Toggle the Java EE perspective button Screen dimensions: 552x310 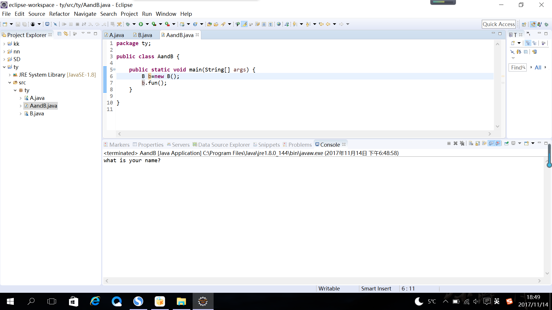click(533, 24)
